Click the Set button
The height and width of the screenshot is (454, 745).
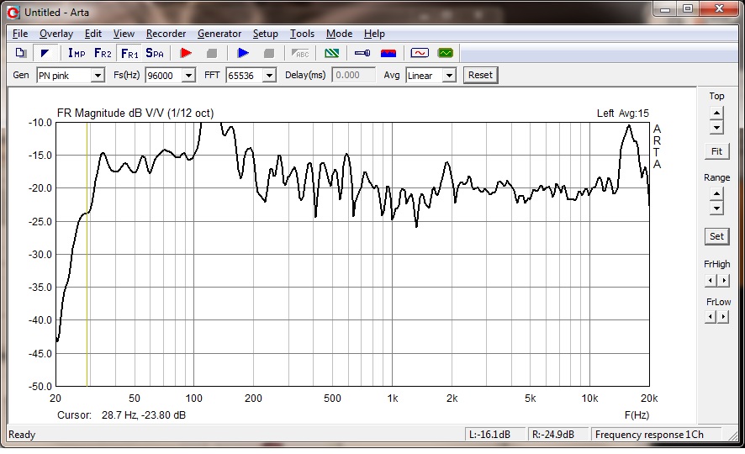(x=716, y=236)
